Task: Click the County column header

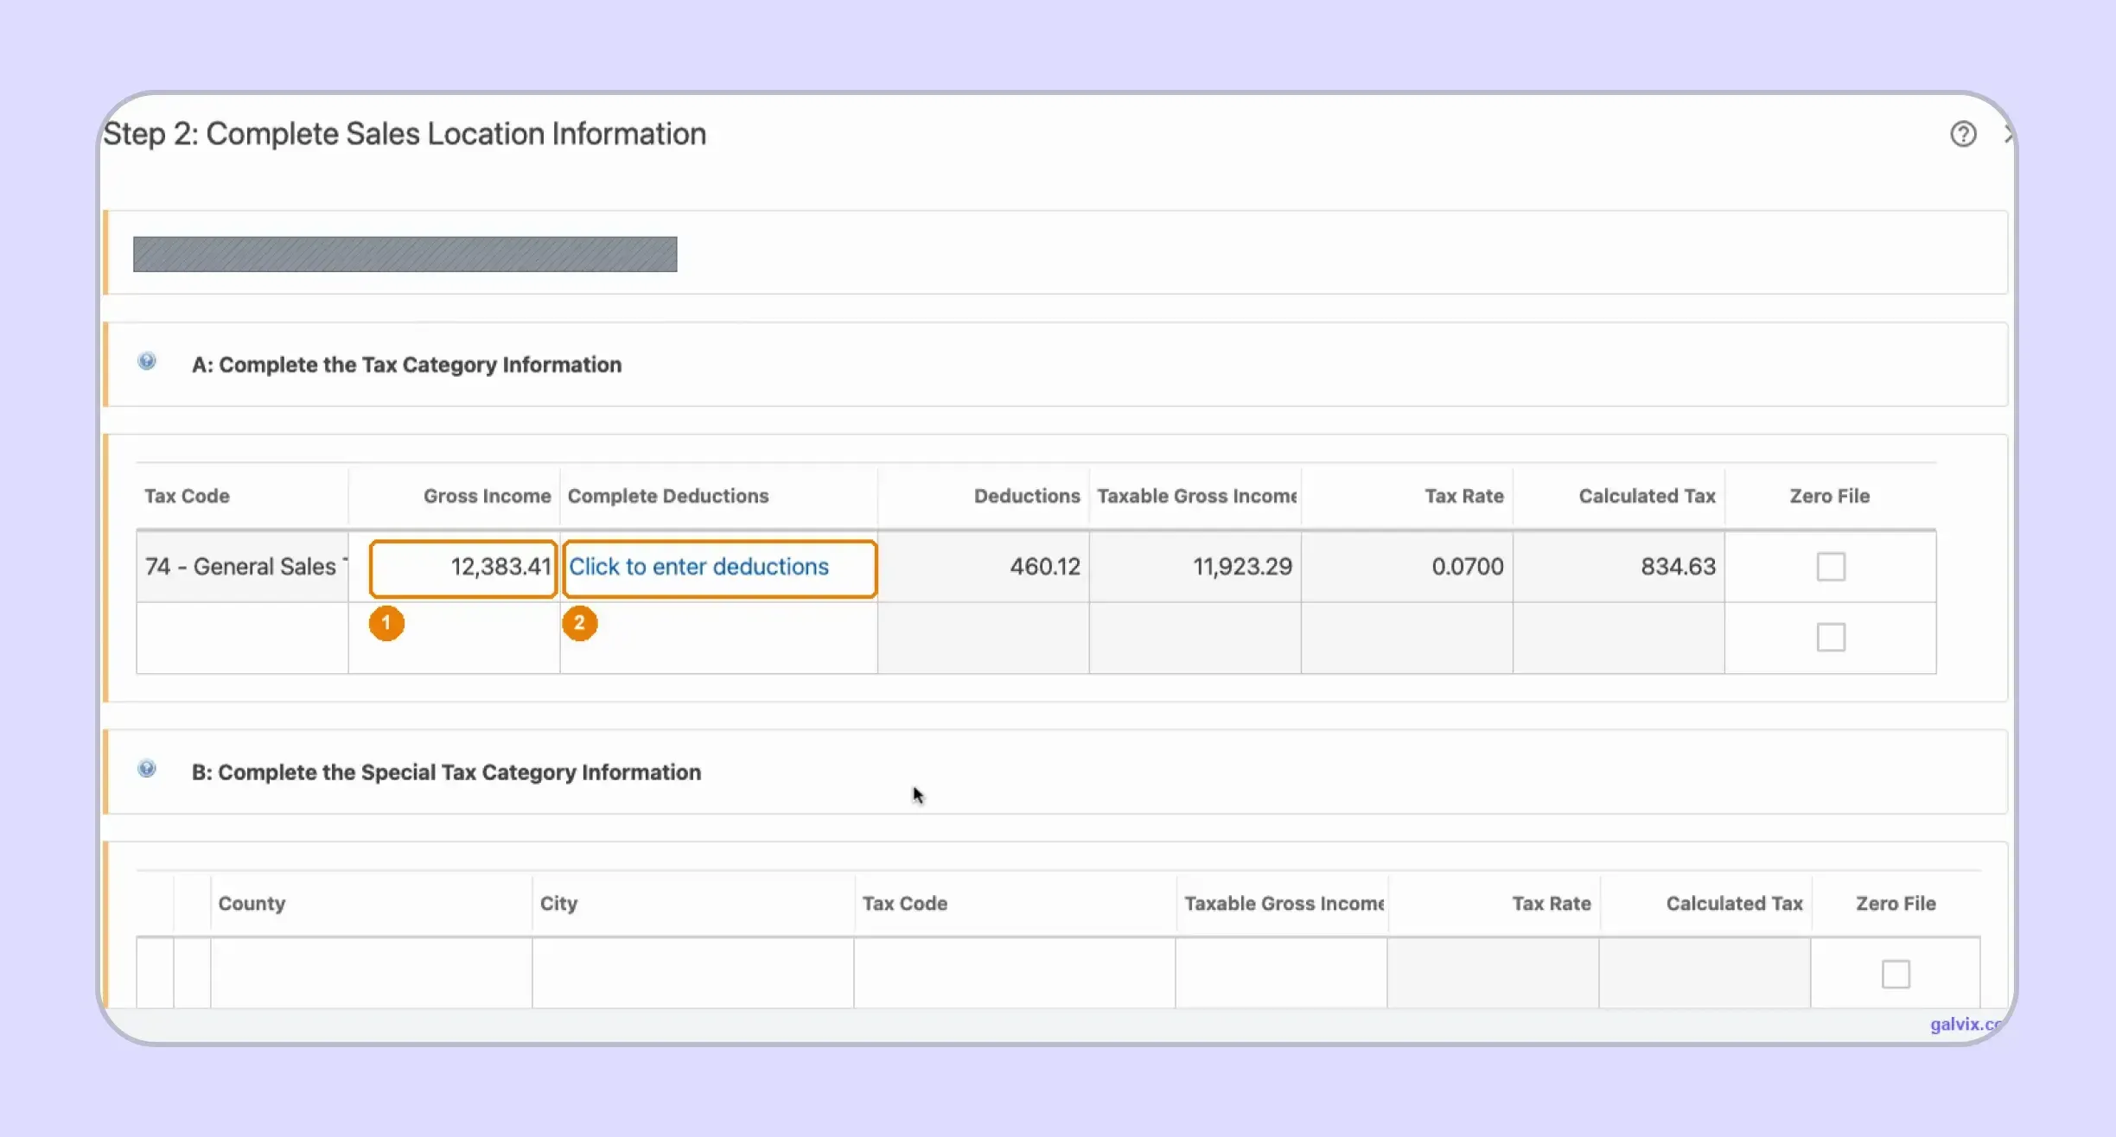Action: coord(252,903)
